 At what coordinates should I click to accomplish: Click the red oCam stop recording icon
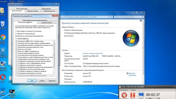click(x=124, y=95)
